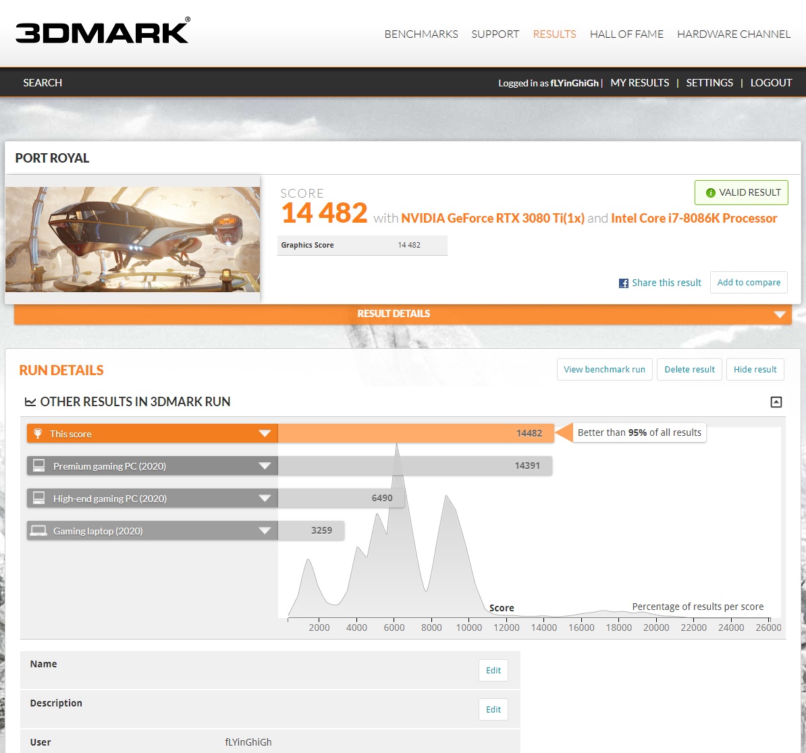The width and height of the screenshot is (806, 753).
Task: Click the Percentage of results per score label
Action: pyautogui.click(x=697, y=607)
